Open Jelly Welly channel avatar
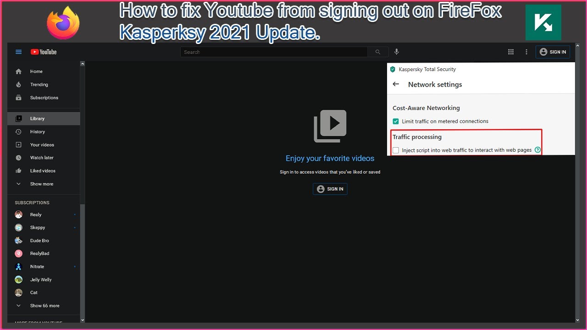The image size is (587, 330). click(x=18, y=280)
